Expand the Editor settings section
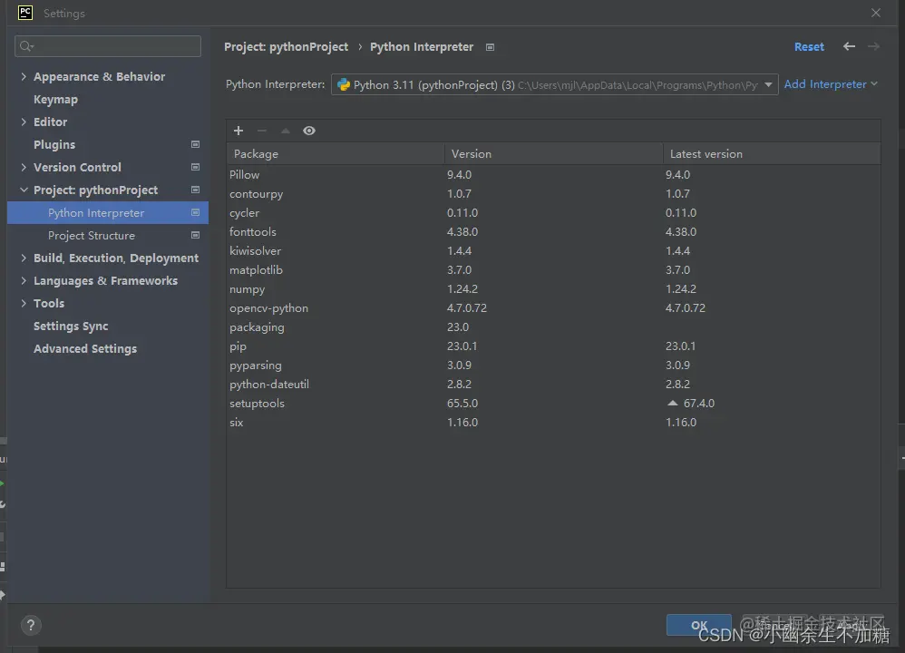 [x=24, y=122]
